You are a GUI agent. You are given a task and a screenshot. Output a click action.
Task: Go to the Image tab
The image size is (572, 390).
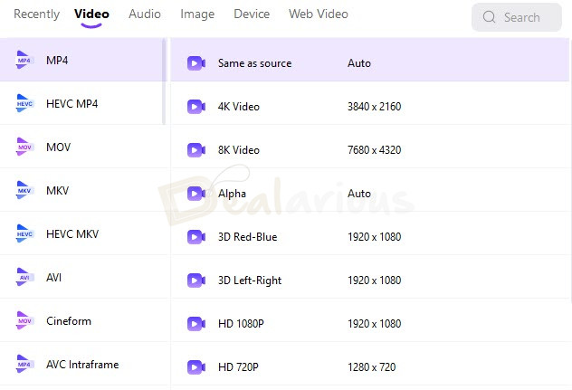pos(197,14)
